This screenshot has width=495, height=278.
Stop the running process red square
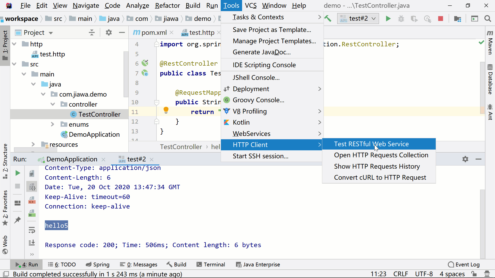pyautogui.click(x=441, y=19)
